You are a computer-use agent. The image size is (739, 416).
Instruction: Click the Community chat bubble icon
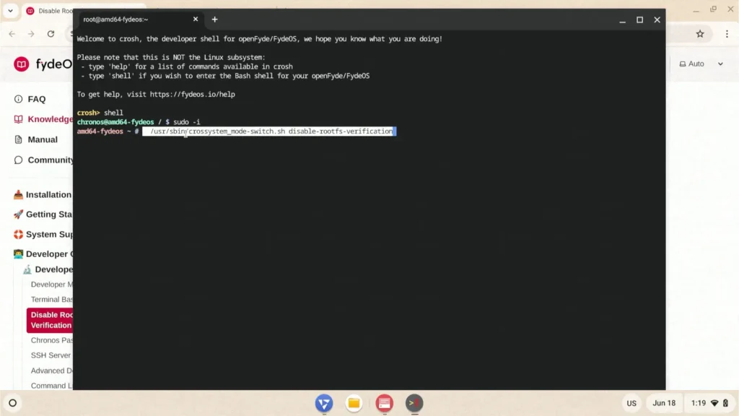coord(18,160)
